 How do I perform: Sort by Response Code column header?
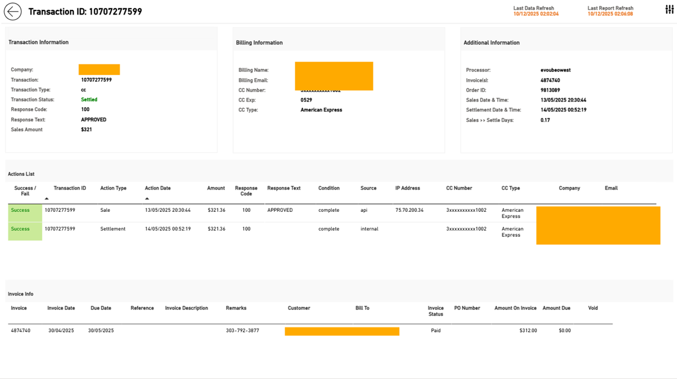point(246,191)
